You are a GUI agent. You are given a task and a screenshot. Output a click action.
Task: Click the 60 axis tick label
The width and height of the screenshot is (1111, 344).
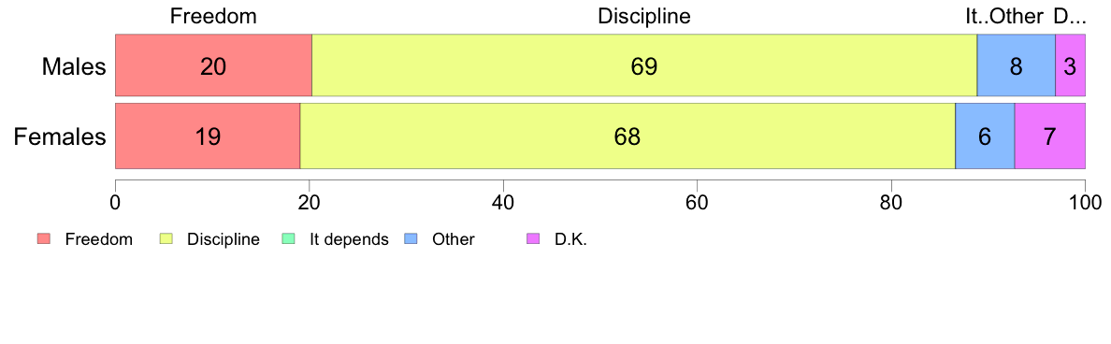[698, 203]
